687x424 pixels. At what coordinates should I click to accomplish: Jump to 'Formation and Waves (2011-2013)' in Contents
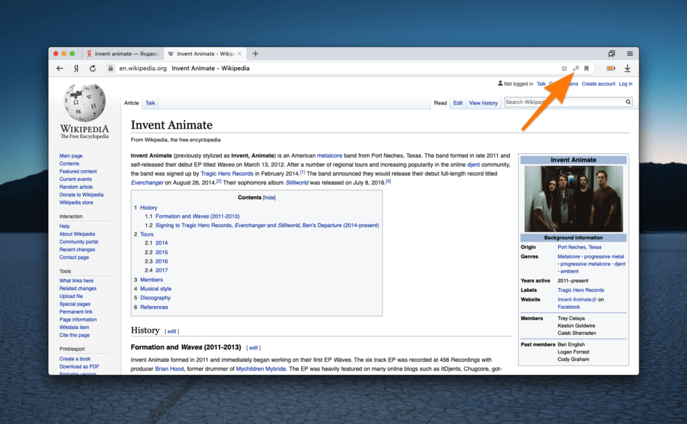198,216
